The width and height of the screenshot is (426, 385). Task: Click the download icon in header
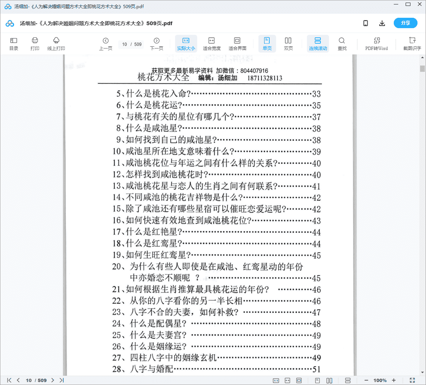point(382,23)
